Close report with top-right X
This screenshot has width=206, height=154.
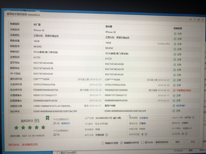[x=203, y=20]
